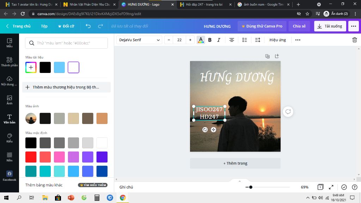This screenshot has width=361, height=203.
Task: Rotate the selected text box
Action: pyautogui.click(x=205, y=130)
